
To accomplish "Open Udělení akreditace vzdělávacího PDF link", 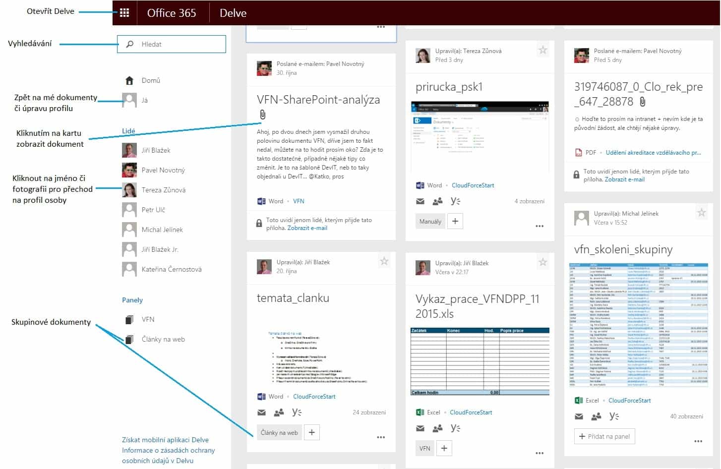I will point(653,153).
